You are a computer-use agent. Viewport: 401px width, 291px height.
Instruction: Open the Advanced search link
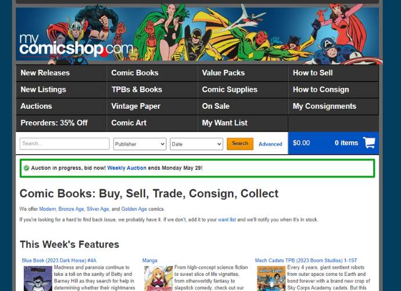(270, 144)
